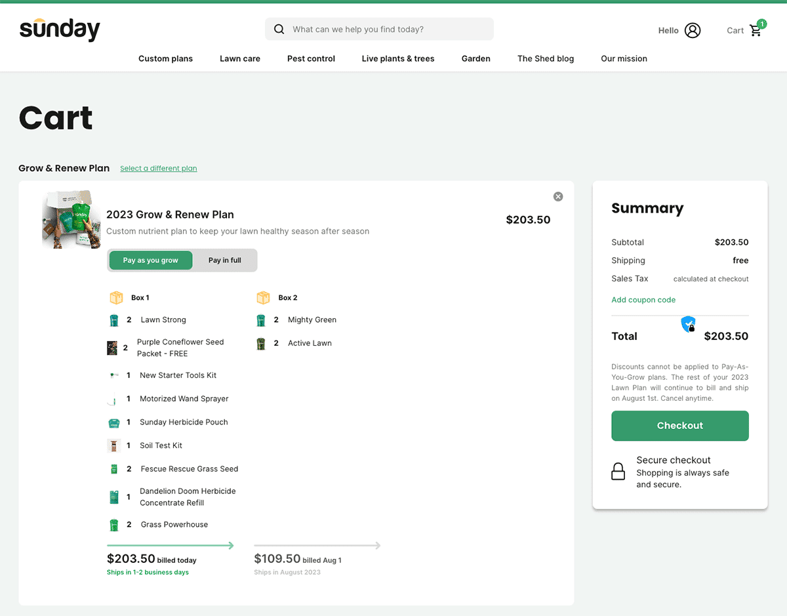Click the Dandelion Doom Herbicide icon
787x616 pixels.
pos(114,497)
